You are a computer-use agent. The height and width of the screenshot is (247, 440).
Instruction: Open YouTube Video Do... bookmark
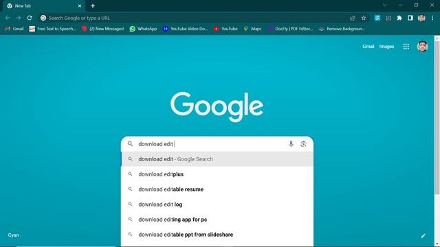186,29
